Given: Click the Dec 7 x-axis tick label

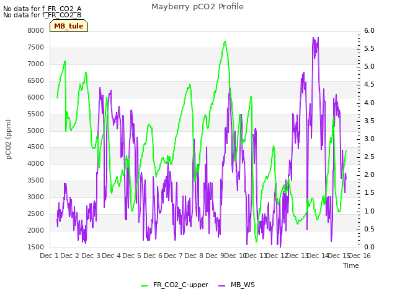Looking at the screenshot, I should coord(174,256).
